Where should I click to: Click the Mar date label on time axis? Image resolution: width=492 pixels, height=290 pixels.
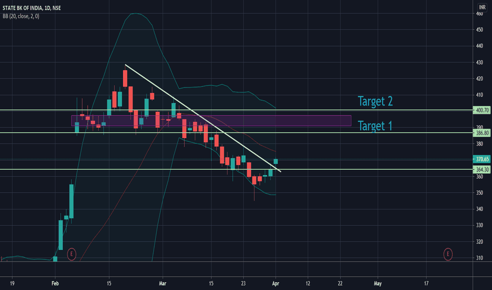point(163,284)
